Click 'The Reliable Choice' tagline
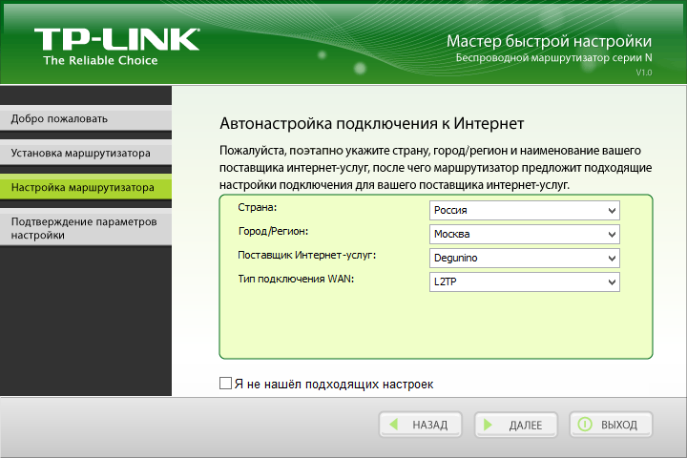687x458 pixels. [x=100, y=60]
